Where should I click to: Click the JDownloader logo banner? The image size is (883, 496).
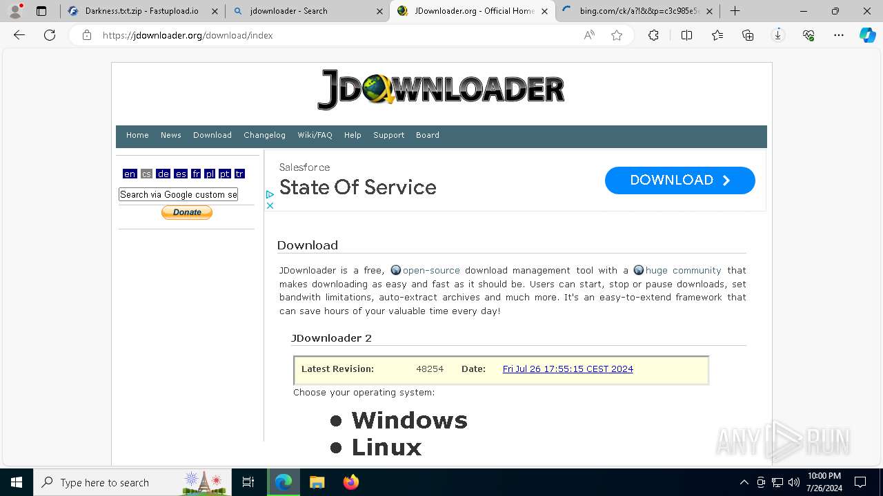click(x=441, y=90)
